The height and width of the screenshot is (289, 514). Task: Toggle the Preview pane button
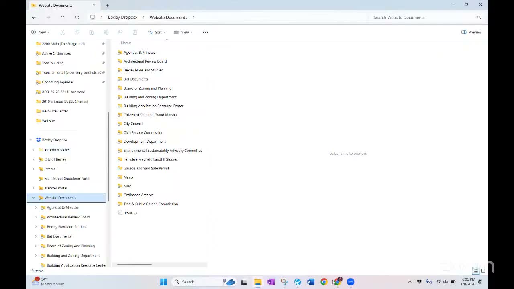pos(471,32)
